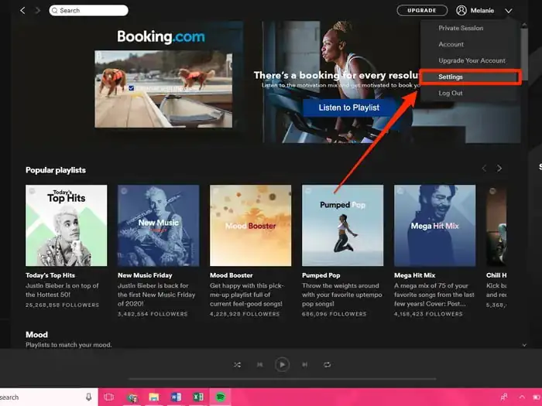Skip to the previous track

click(x=259, y=364)
